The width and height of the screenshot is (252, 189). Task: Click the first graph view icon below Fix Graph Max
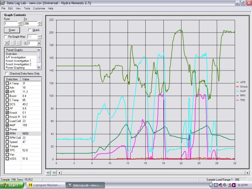point(7,43)
